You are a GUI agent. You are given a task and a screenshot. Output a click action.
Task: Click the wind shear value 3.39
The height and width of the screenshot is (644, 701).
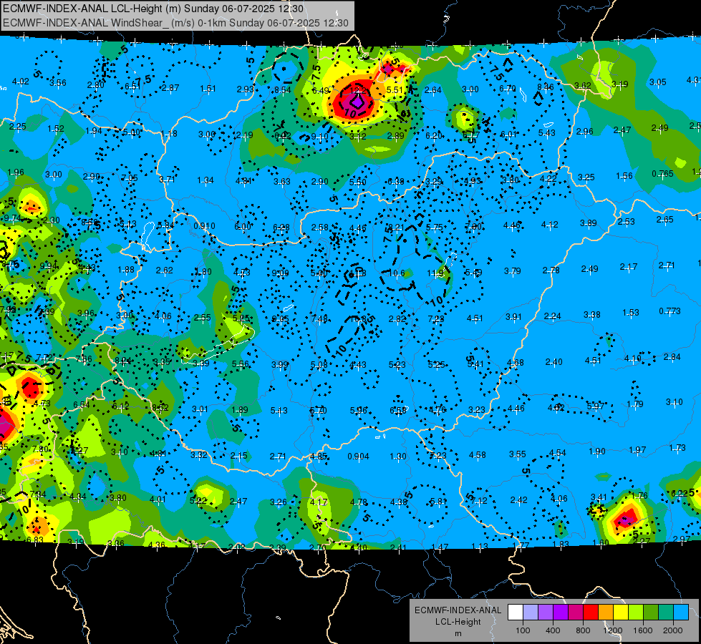click(x=200, y=364)
